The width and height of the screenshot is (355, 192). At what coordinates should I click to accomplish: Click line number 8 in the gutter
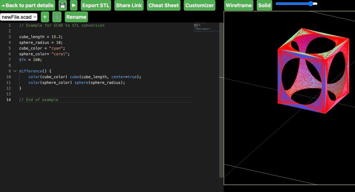[x=9, y=65]
